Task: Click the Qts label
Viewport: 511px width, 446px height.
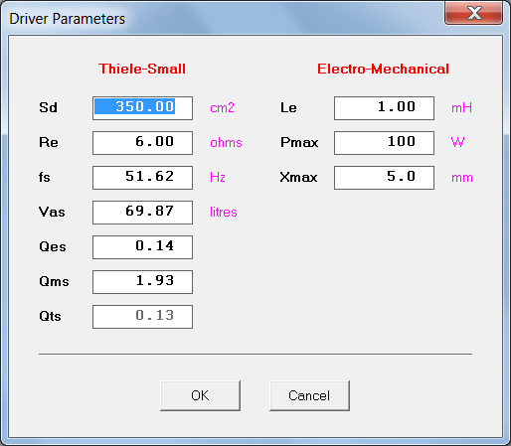Action: pyautogui.click(x=50, y=316)
